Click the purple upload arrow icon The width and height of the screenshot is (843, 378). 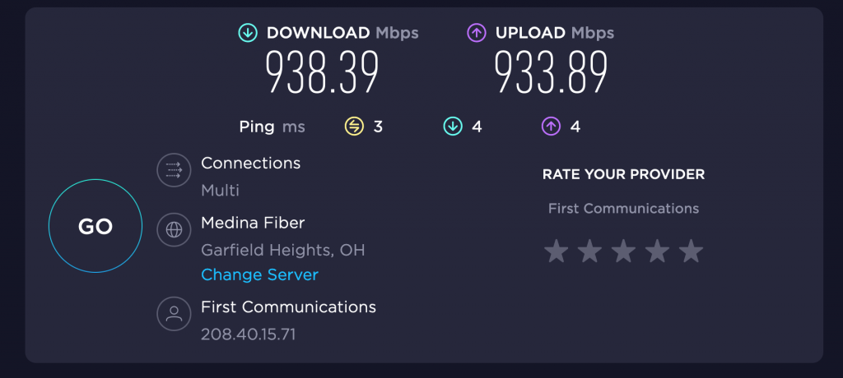477,33
